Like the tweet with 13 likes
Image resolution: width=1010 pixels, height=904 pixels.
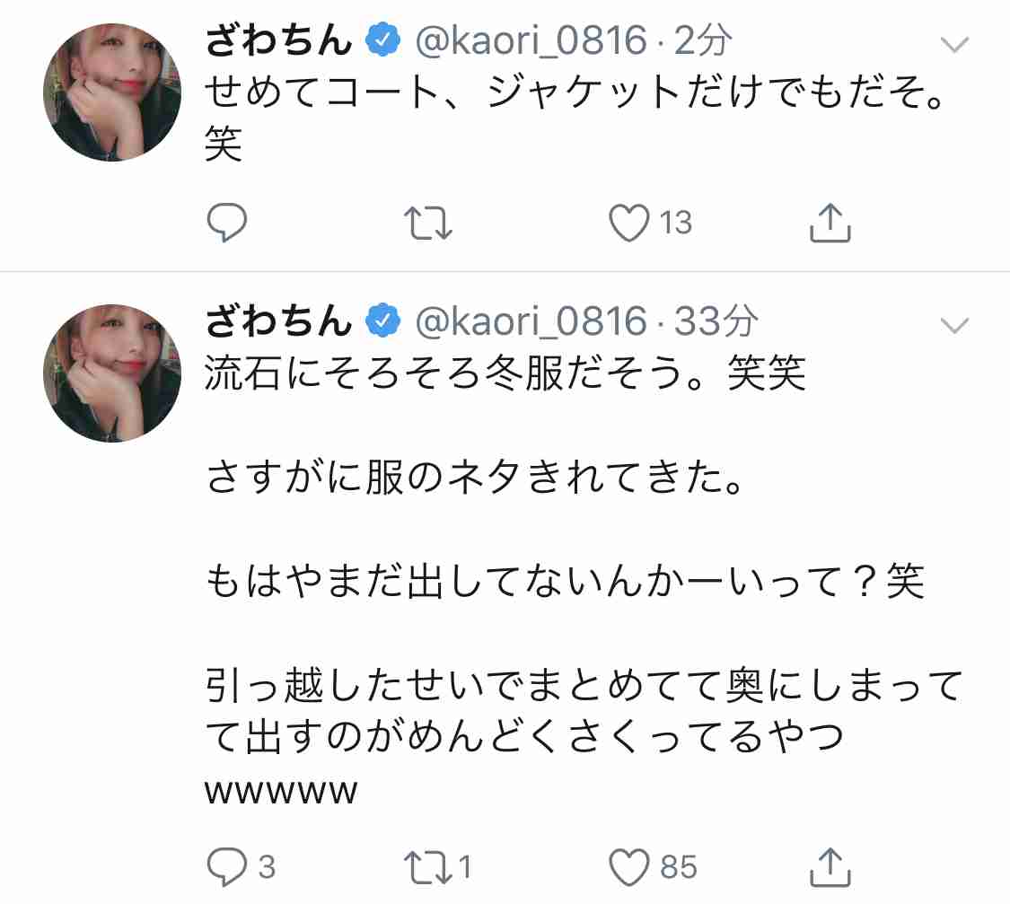coord(650,223)
